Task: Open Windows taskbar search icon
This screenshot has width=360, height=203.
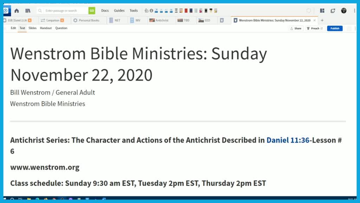Action: point(12,199)
